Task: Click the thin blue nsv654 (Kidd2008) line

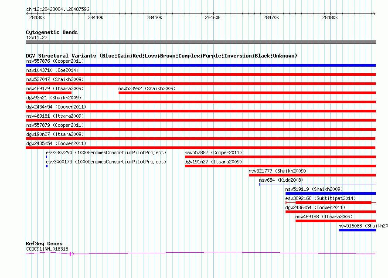Action: [x=317, y=184]
